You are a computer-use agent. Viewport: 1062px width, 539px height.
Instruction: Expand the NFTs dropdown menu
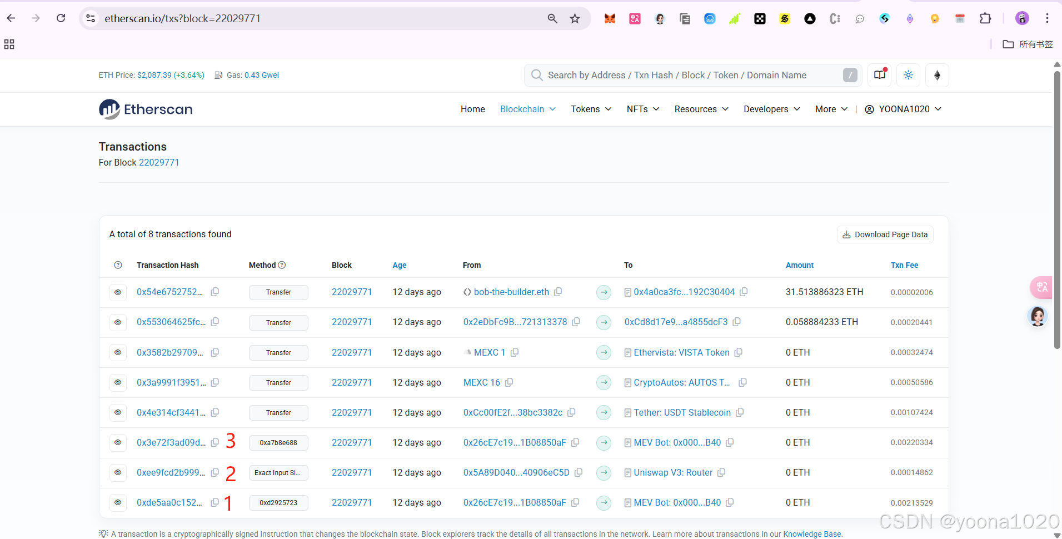point(643,109)
